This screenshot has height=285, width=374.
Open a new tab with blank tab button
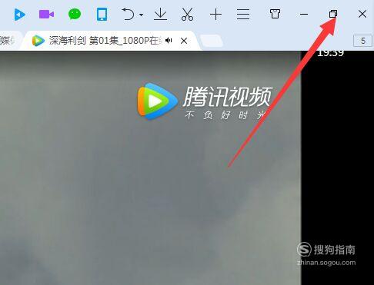pos(211,41)
